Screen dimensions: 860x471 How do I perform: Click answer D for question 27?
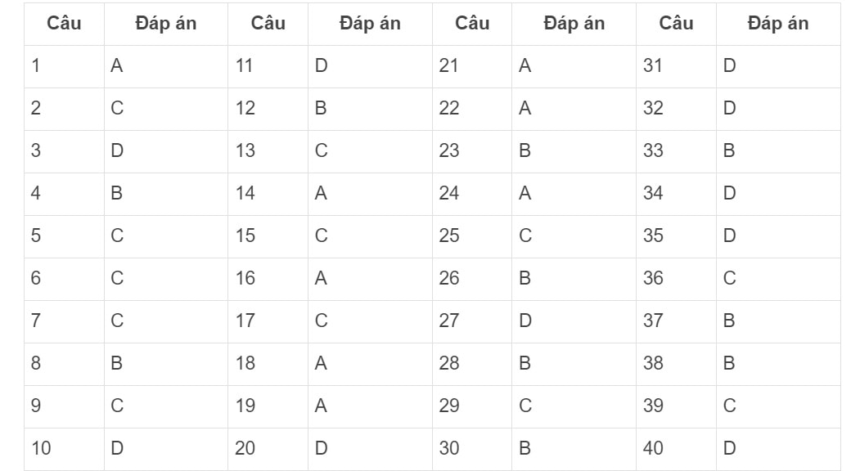[574, 321]
